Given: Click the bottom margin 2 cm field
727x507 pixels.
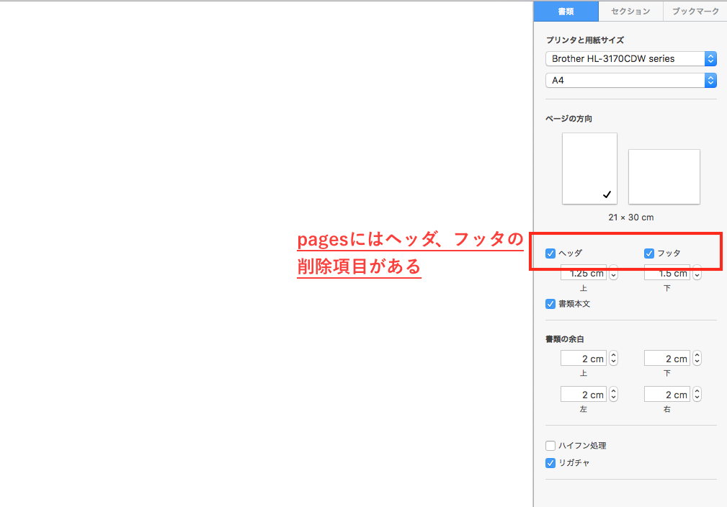Looking at the screenshot, I should pyautogui.click(x=666, y=358).
